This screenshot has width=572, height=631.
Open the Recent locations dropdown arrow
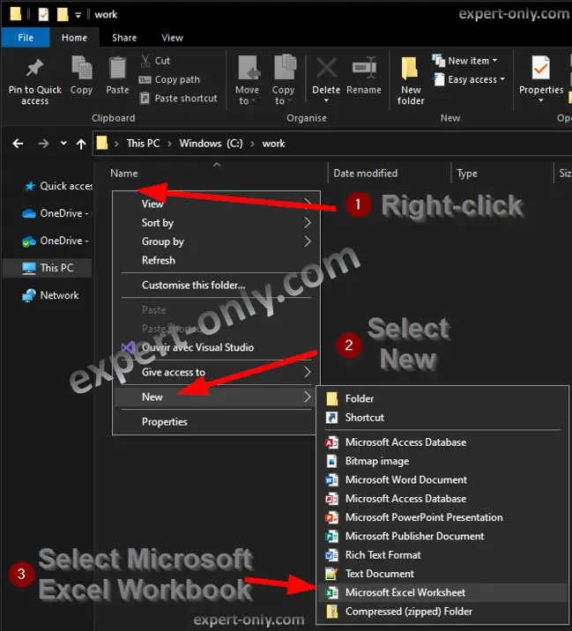tap(63, 144)
